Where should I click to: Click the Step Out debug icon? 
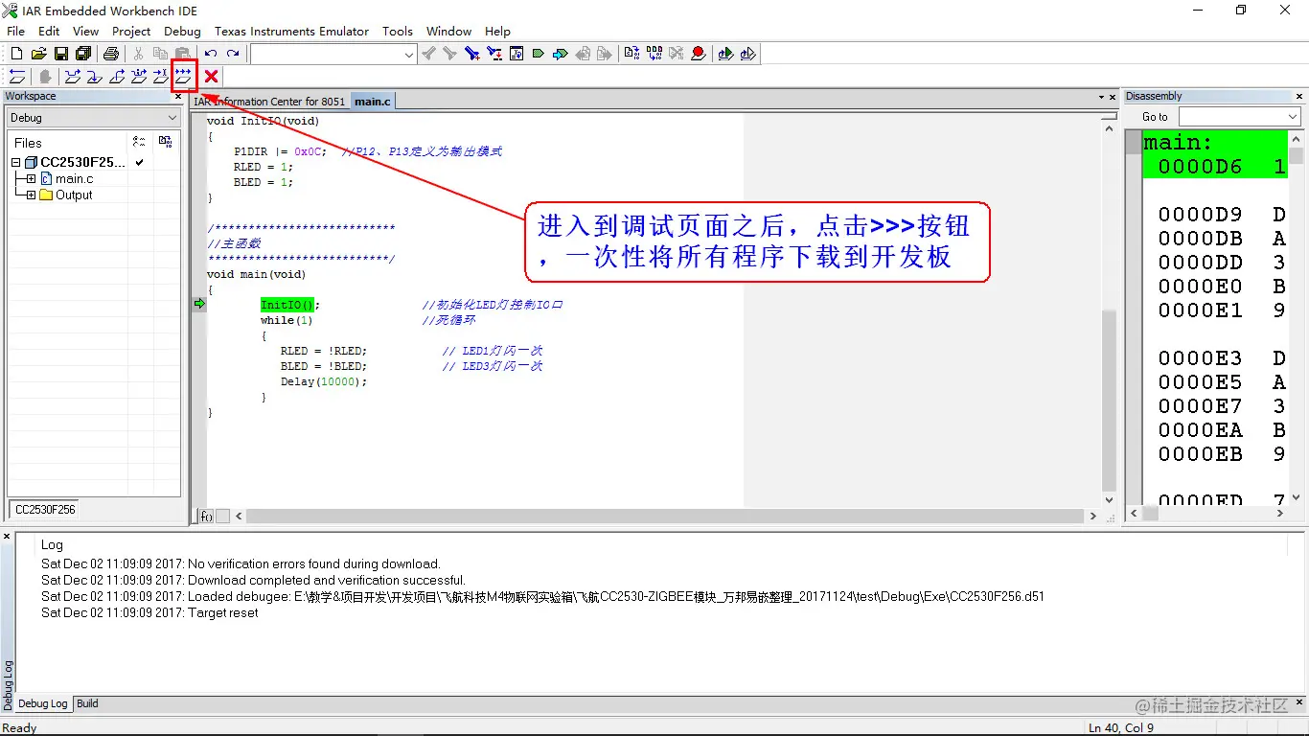pyautogui.click(x=116, y=77)
